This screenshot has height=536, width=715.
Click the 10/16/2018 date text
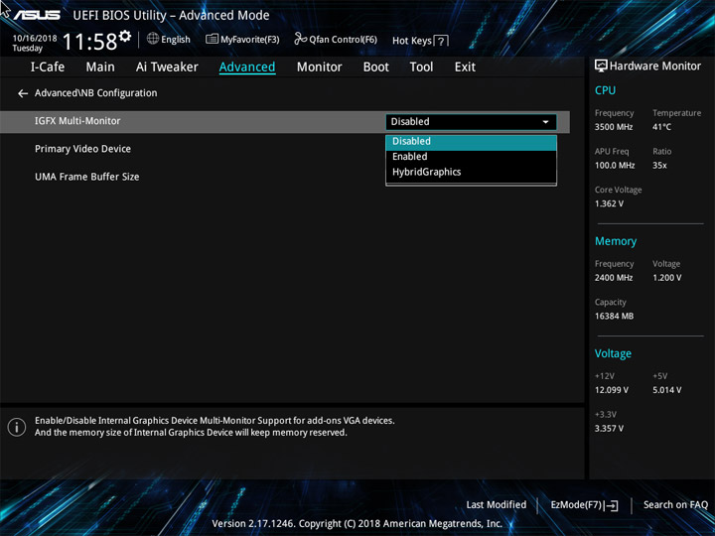35,39
